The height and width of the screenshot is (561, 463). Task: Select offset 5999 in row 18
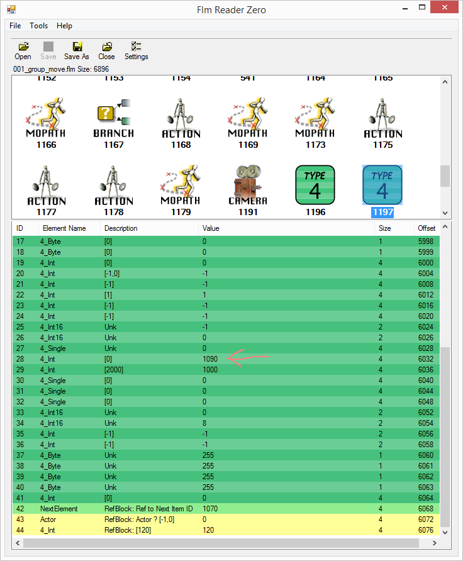(x=426, y=252)
